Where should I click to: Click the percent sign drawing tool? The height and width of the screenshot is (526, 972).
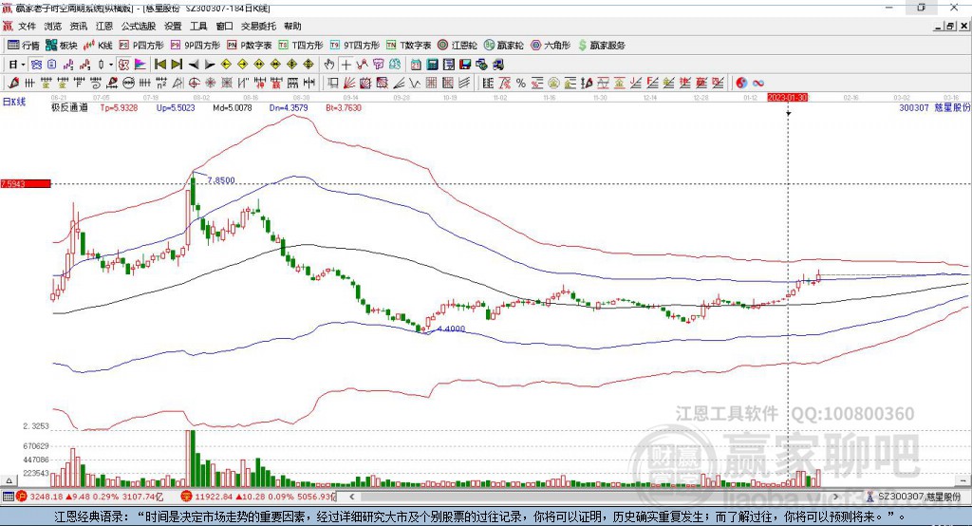pos(521,83)
